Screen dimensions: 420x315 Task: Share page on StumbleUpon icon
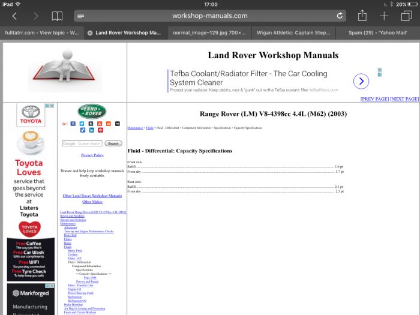click(x=100, y=124)
